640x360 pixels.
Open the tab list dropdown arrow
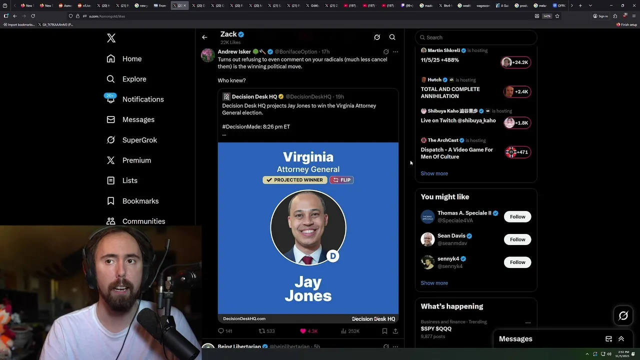point(590,5)
